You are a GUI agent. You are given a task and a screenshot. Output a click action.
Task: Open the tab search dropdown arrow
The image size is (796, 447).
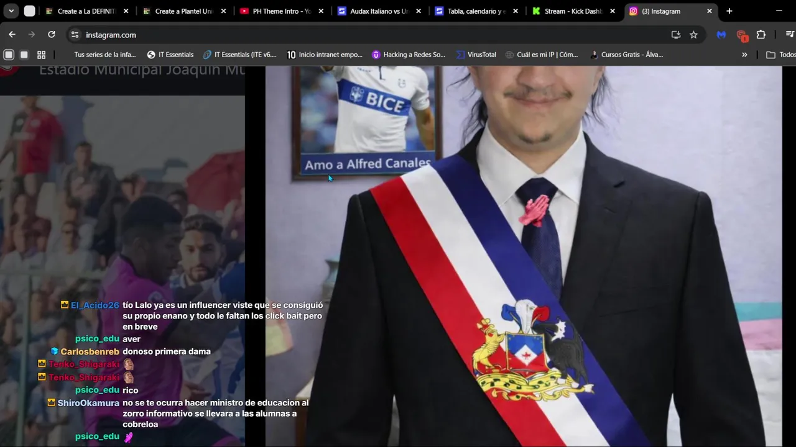click(11, 11)
